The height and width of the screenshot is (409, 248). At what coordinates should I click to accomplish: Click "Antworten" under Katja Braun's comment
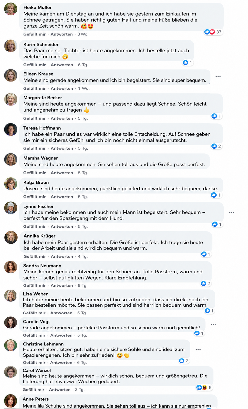(x=62, y=197)
